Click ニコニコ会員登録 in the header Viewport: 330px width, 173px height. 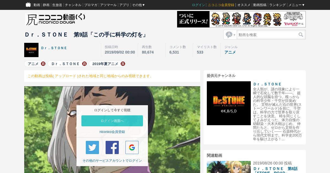point(221,5)
